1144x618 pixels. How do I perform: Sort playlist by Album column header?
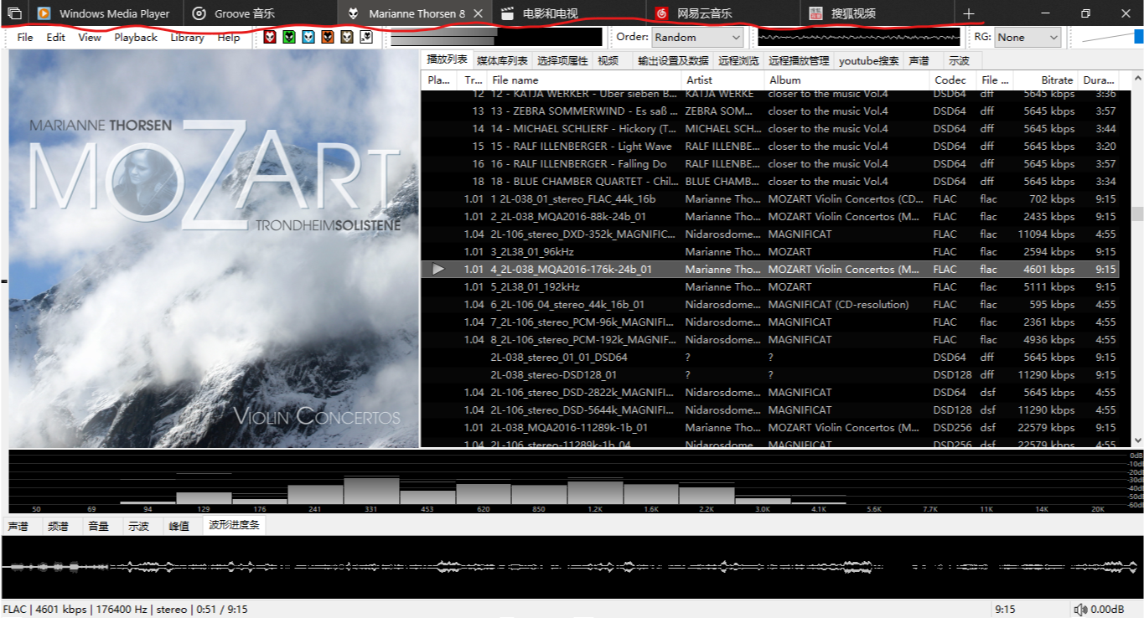click(x=847, y=80)
